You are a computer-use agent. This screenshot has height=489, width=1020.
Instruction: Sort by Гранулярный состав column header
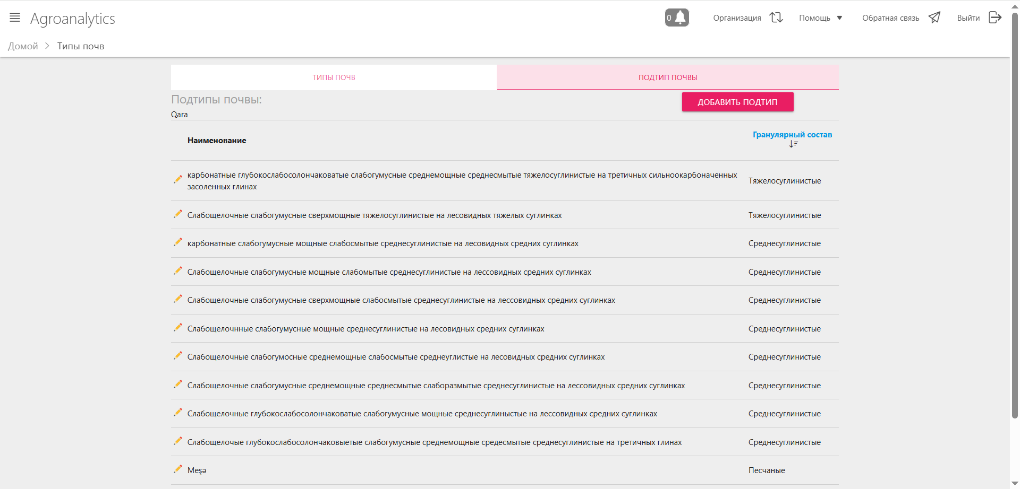[x=792, y=135]
